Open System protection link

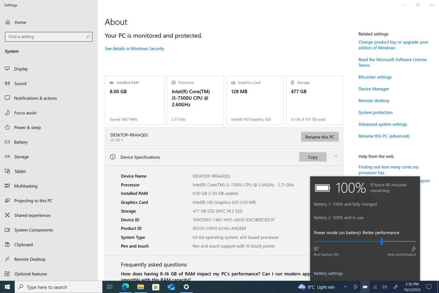[375, 112]
